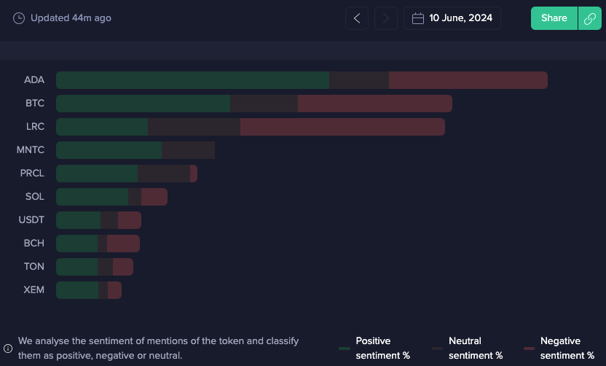Click the BTC token label

tap(35, 104)
